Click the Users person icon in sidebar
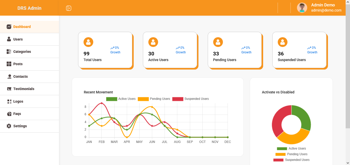The height and width of the screenshot is (165, 350). point(9,39)
